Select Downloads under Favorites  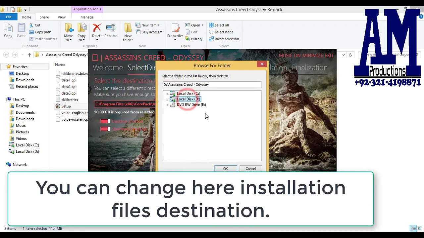point(25,80)
